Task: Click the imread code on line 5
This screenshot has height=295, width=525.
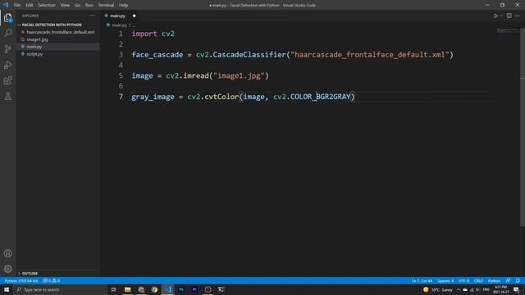Action: (196, 75)
